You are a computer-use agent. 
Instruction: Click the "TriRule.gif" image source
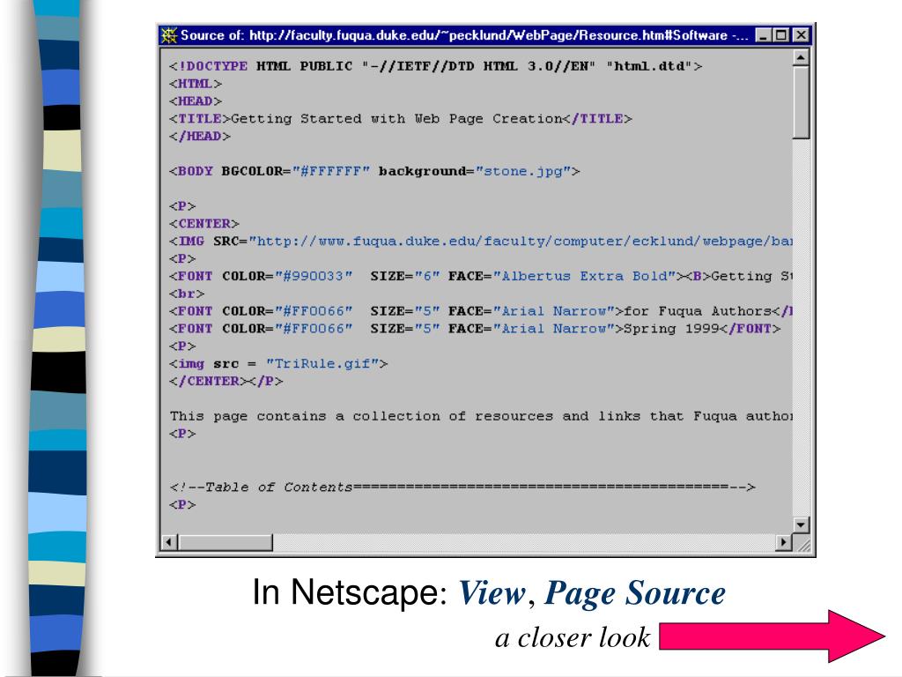point(322,364)
